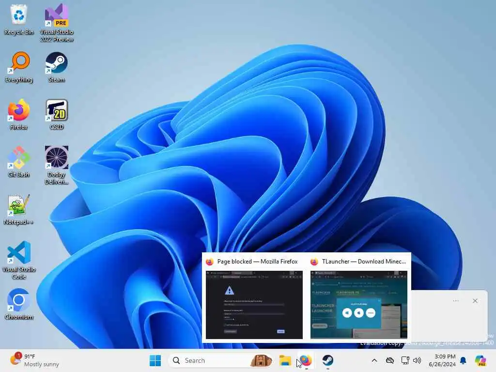The width and height of the screenshot is (496, 372).
Task: Select the Visual Studio Code shortcut
Action: [x=19, y=260]
